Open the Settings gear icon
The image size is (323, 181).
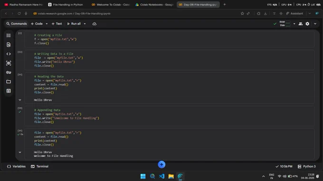pyautogui.click(x=307, y=24)
